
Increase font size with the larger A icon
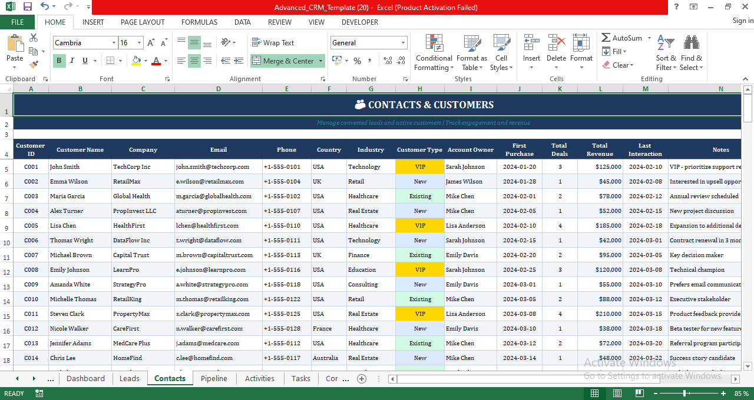coord(151,43)
